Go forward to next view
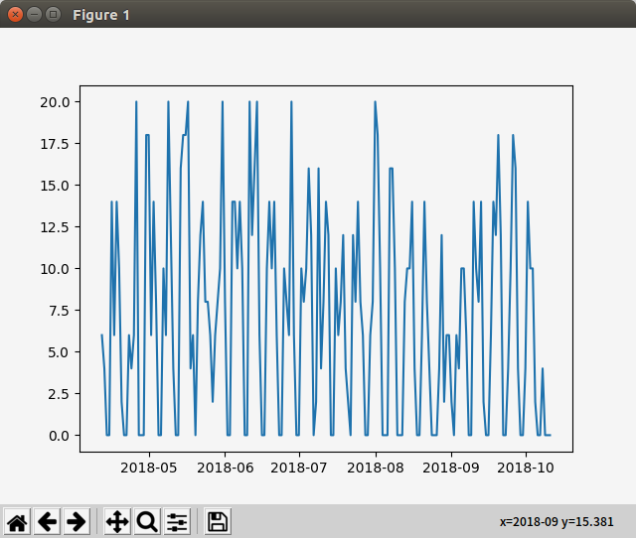 click(x=77, y=521)
